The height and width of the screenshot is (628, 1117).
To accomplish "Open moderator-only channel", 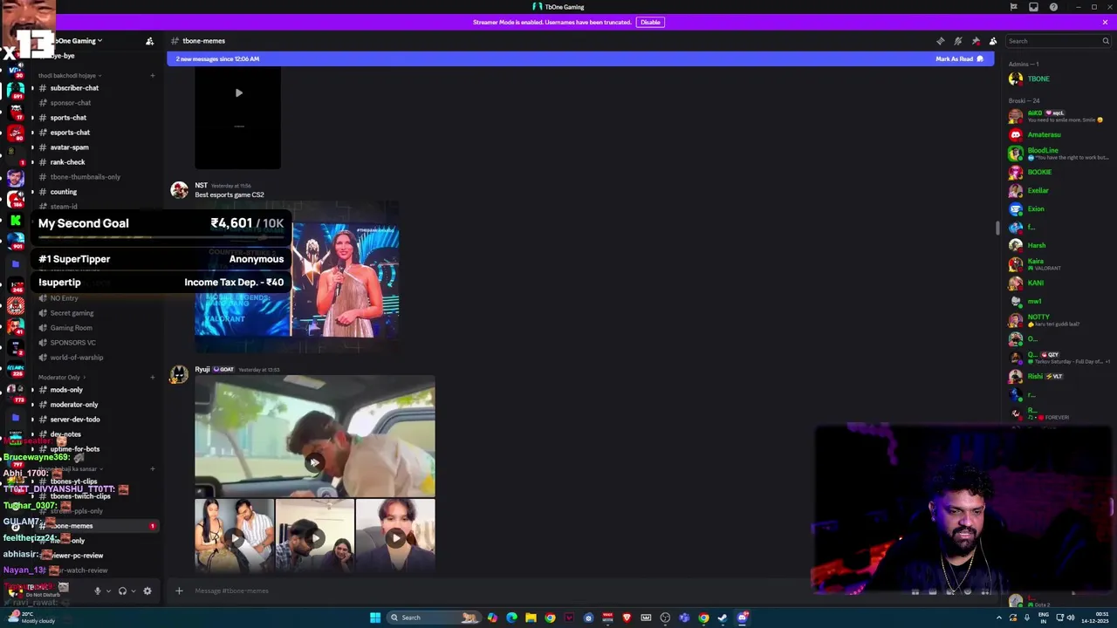I will 74,405.
